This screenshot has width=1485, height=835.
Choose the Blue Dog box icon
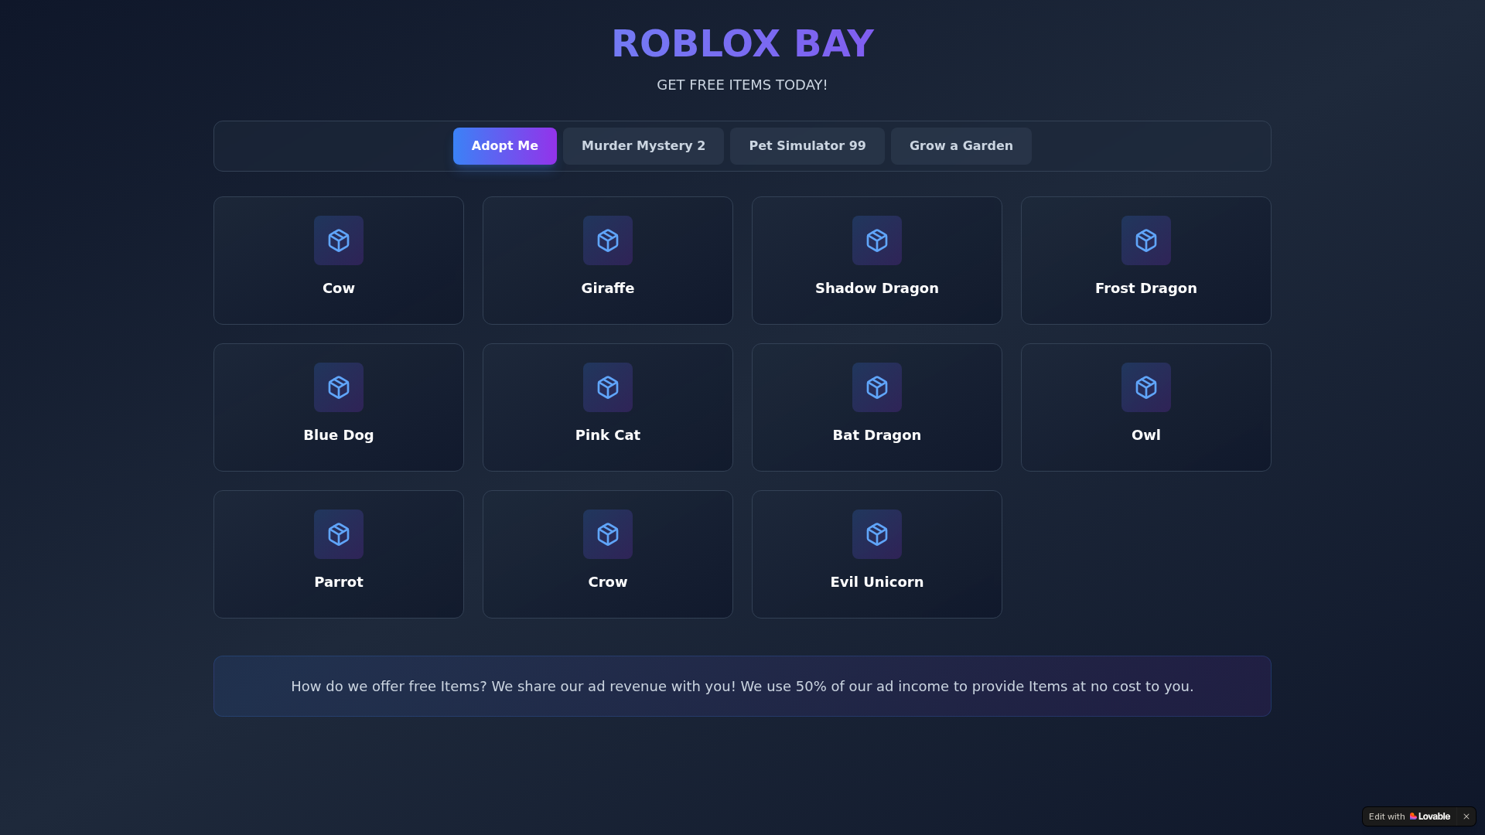point(339,387)
